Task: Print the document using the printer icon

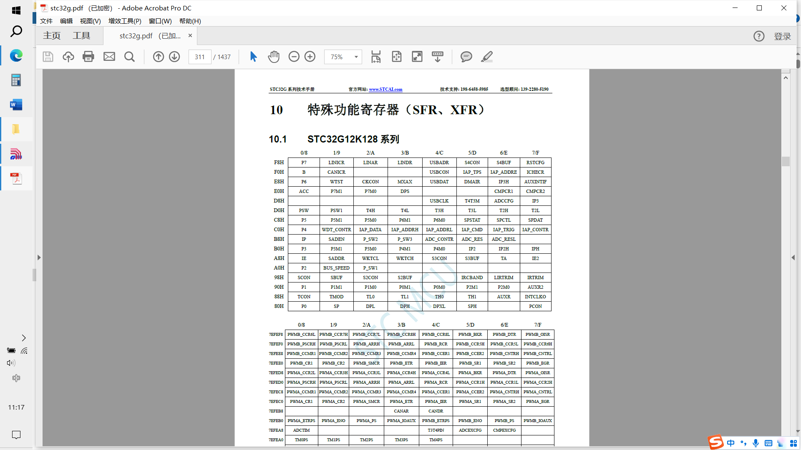Action: (x=88, y=57)
